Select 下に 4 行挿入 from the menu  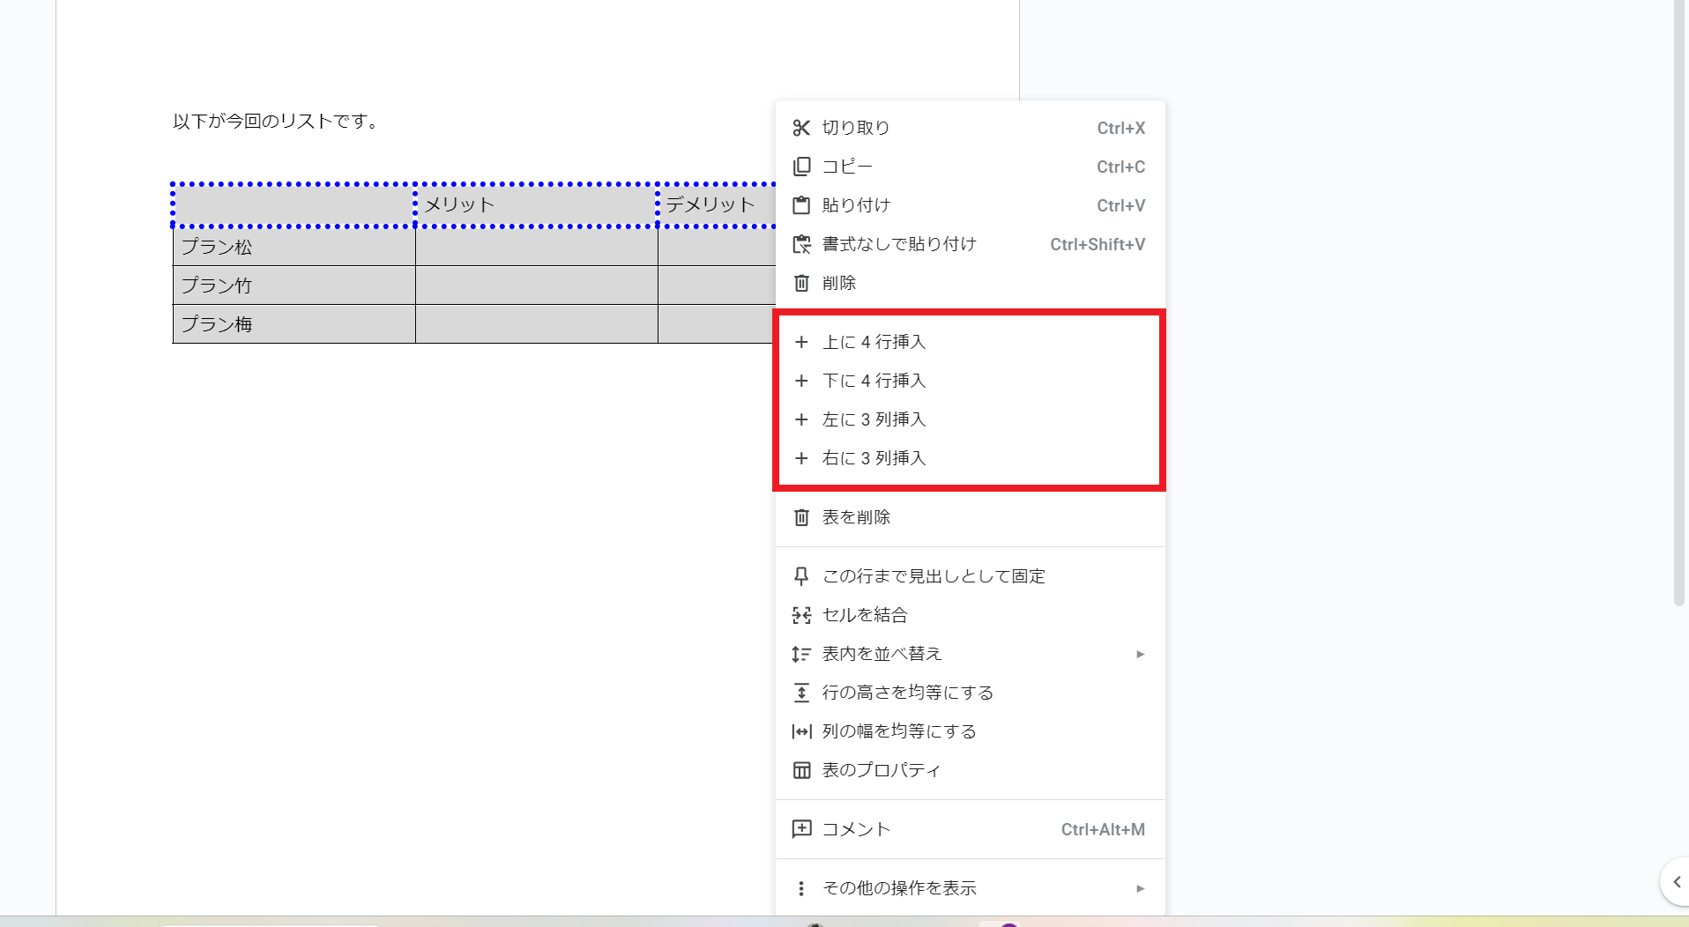[874, 381]
